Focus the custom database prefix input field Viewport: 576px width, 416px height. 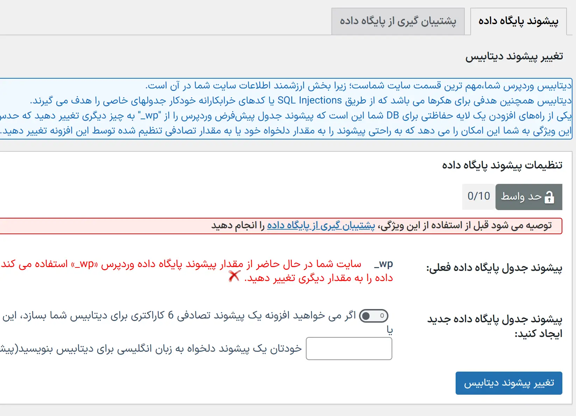pyautogui.click(x=349, y=349)
